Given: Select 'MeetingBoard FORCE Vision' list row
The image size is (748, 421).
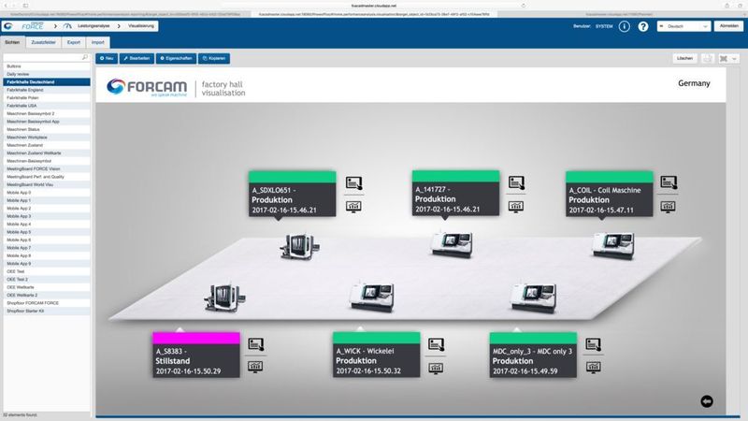Looking at the screenshot, I should [x=47, y=169].
